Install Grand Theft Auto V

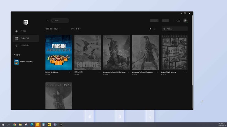pos(165,74)
